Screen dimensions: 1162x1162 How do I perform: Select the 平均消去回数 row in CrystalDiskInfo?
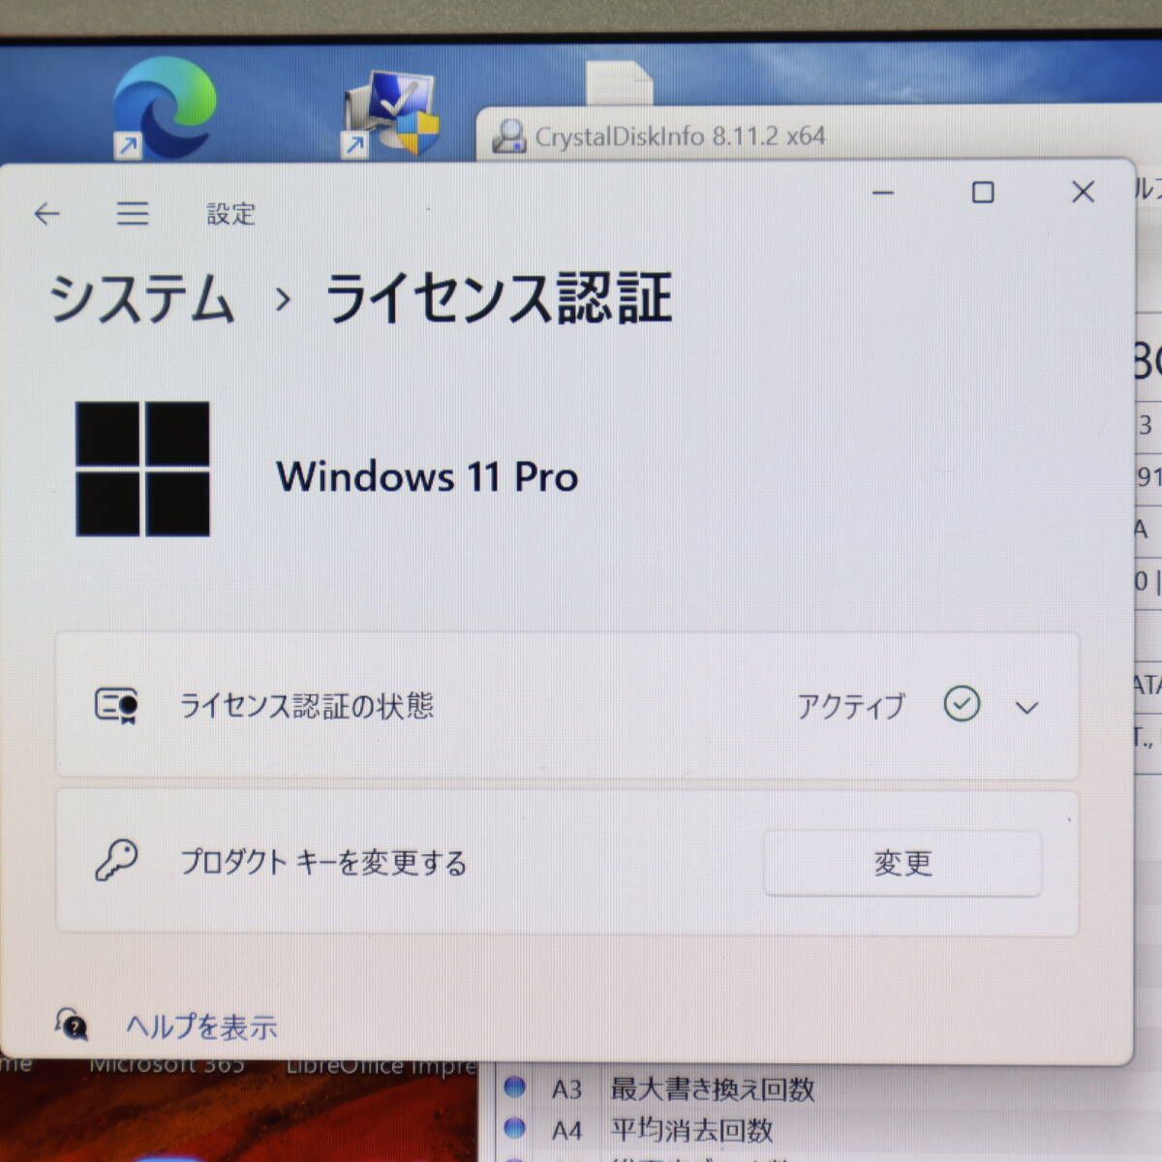692,1130
